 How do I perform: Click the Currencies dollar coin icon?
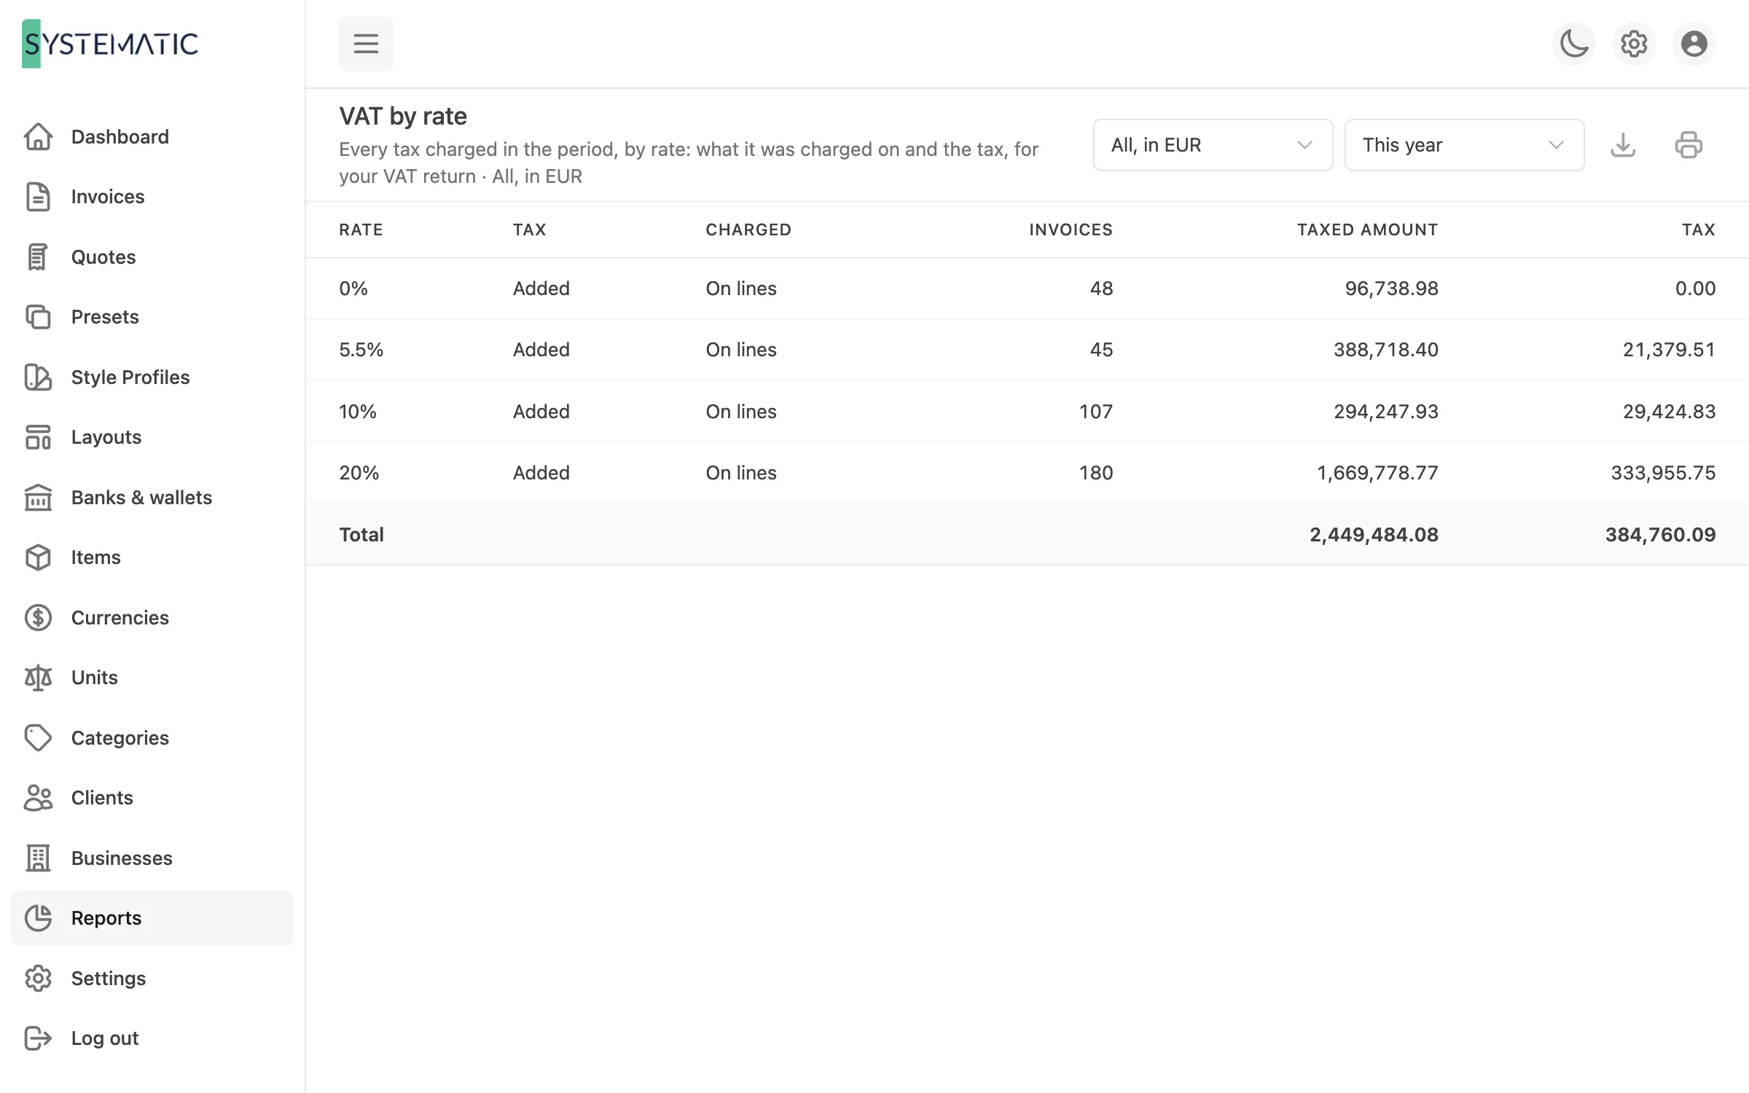[x=38, y=618]
